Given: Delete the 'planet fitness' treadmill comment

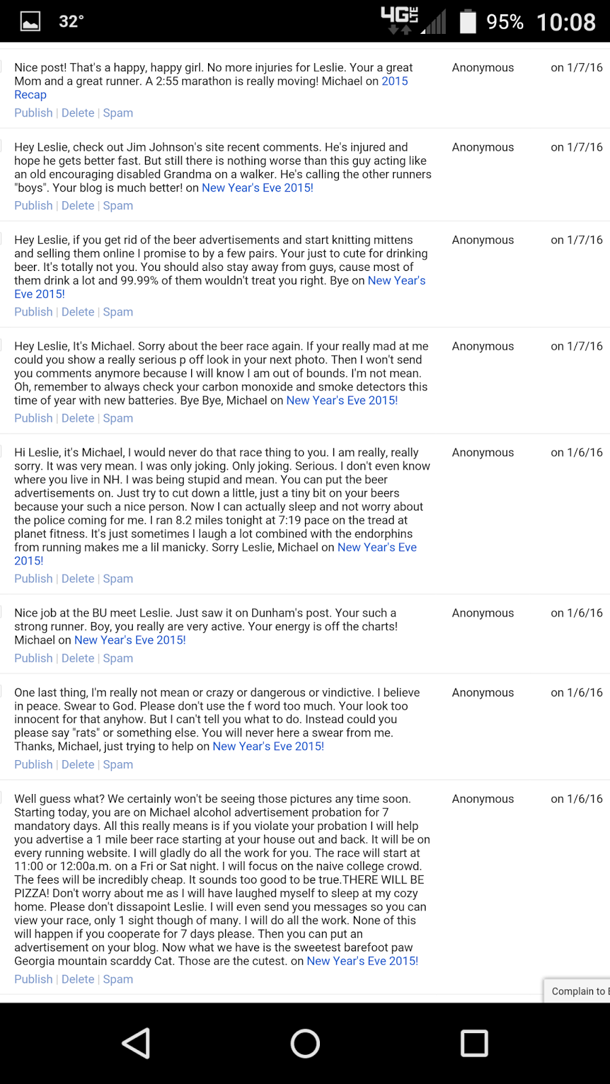Looking at the screenshot, I should 78,579.
